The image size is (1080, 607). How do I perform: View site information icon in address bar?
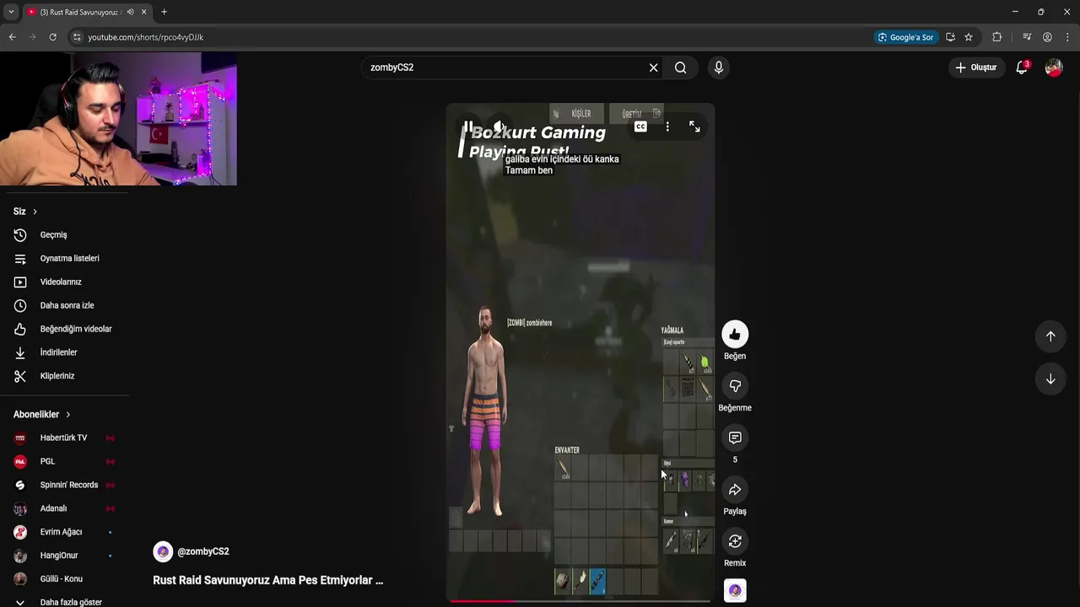point(77,37)
